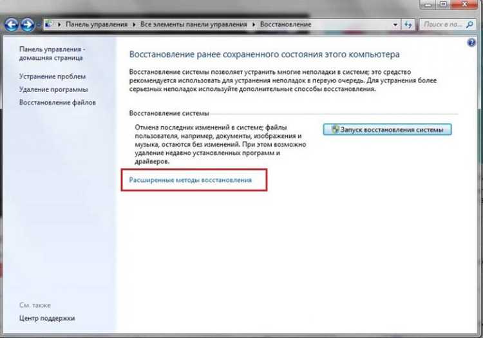Open Help via the blue question mark icon
Viewport: 483px width, 338px height.
[471, 42]
